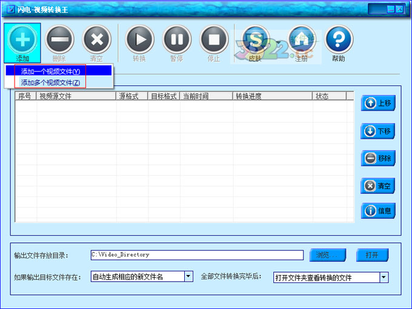412x309 pixels.
Task: Click the Clear (清空) X toolbar icon
Action: pyautogui.click(x=96, y=40)
